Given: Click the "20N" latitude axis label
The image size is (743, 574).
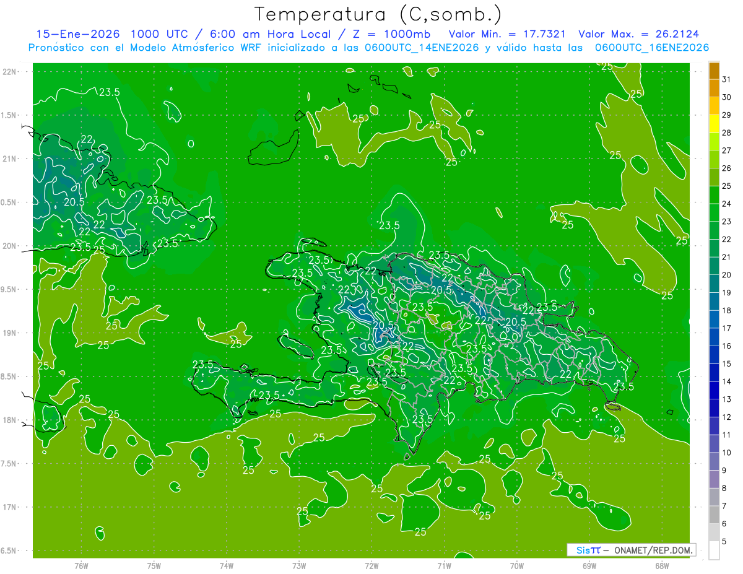Looking at the screenshot, I should point(11,246).
